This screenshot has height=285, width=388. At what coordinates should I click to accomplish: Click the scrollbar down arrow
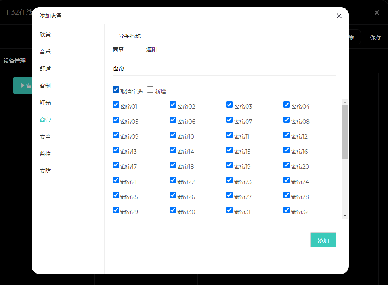click(345, 215)
